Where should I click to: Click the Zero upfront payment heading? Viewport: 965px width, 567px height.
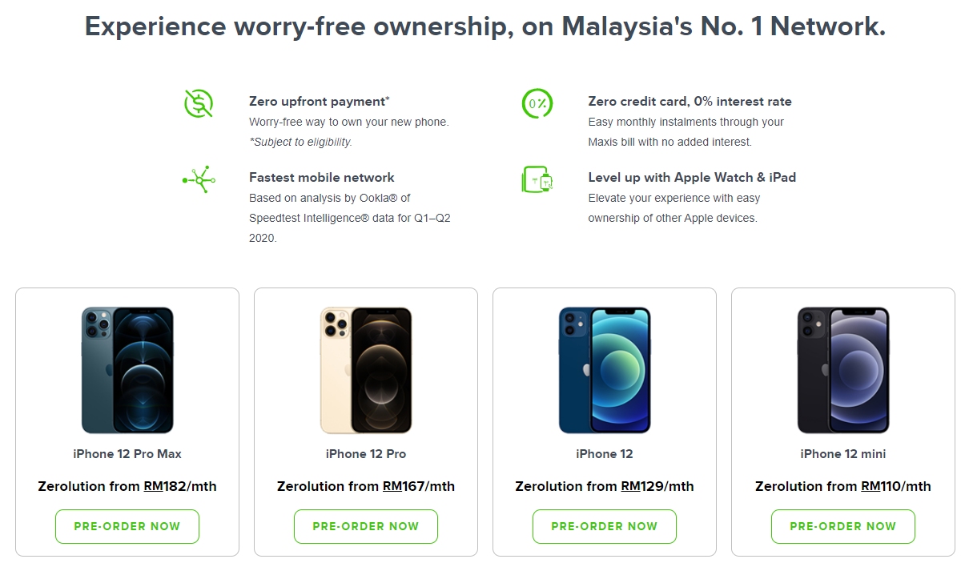(x=319, y=102)
